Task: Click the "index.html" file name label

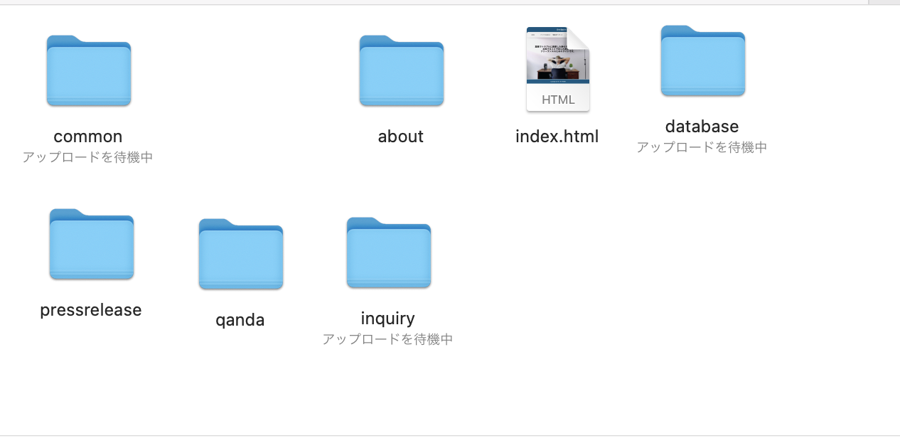Action: tap(557, 137)
